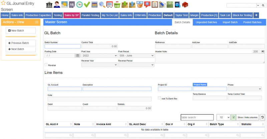267x139 pixels.
Task: Open the green checkmark icon
Action: (x=87, y=5)
